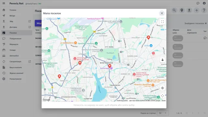The width and height of the screenshot is (208, 117).
Task: Open Доставка external link icon
Action: [x=30, y=27]
